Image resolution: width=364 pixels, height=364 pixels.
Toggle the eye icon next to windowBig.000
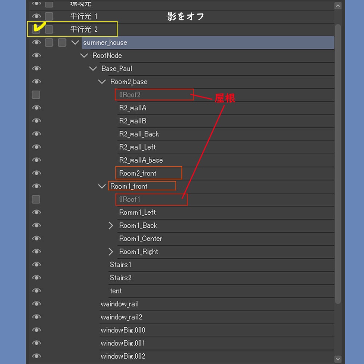36,330
